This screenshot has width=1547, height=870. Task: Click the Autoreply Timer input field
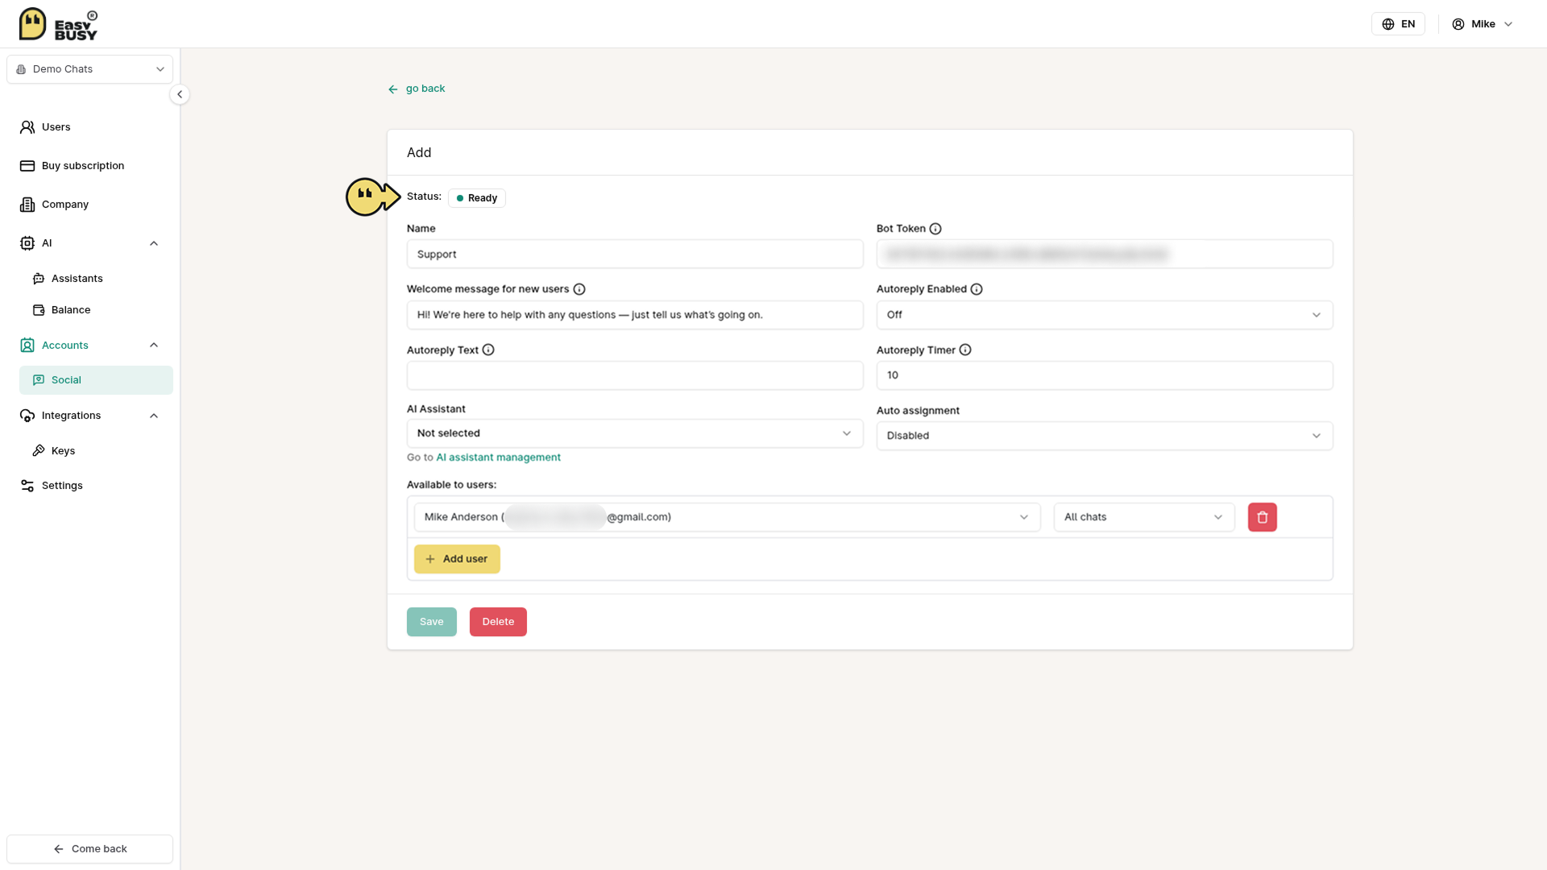pyautogui.click(x=1104, y=375)
